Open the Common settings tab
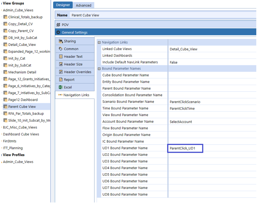Screen dimensions: 262x206 [75, 49]
